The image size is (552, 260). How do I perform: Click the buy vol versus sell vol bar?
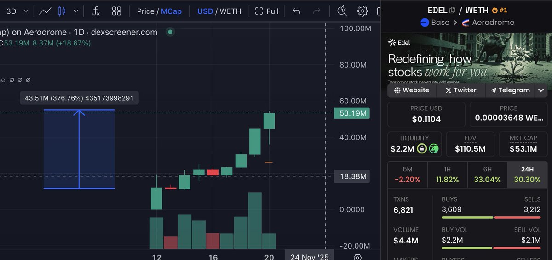(x=491, y=248)
